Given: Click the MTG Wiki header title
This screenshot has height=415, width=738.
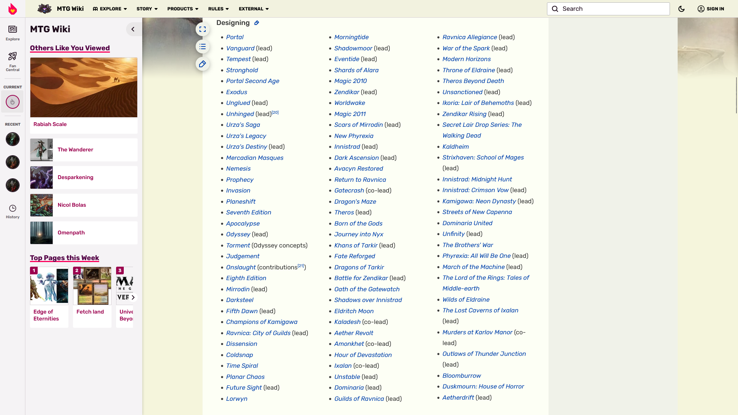Looking at the screenshot, I should tap(70, 9).
